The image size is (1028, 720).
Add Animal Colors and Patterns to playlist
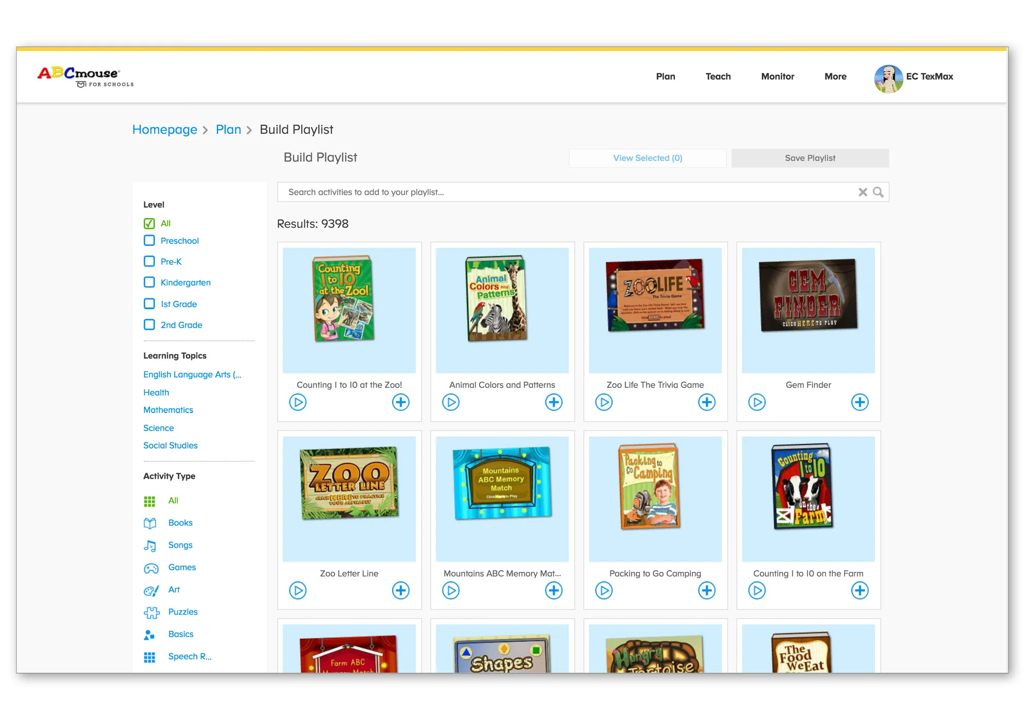point(554,402)
